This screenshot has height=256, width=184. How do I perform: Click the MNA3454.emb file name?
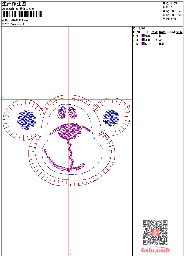pyautogui.click(x=20, y=20)
